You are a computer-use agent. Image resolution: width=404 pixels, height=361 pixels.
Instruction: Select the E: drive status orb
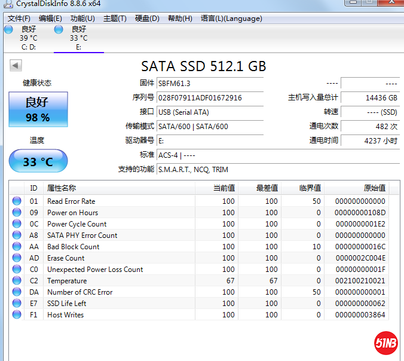tap(59, 29)
